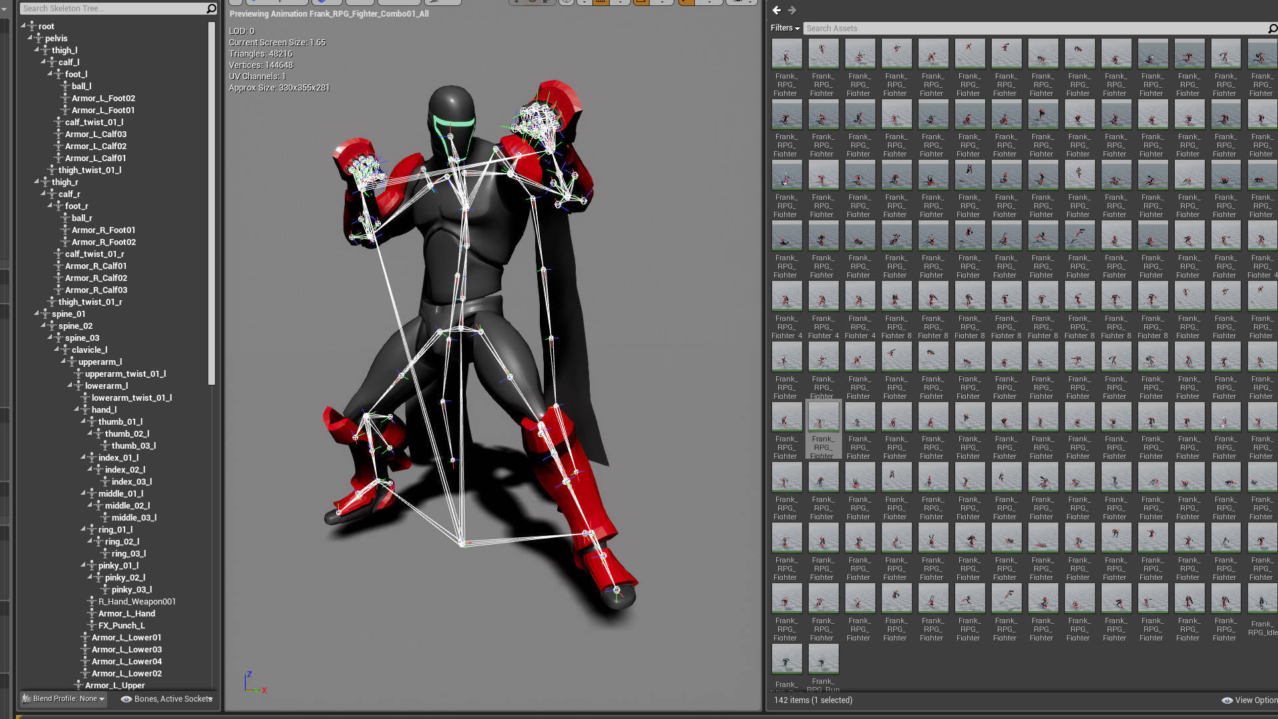Collapse the spine_01 tree node

coord(37,314)
